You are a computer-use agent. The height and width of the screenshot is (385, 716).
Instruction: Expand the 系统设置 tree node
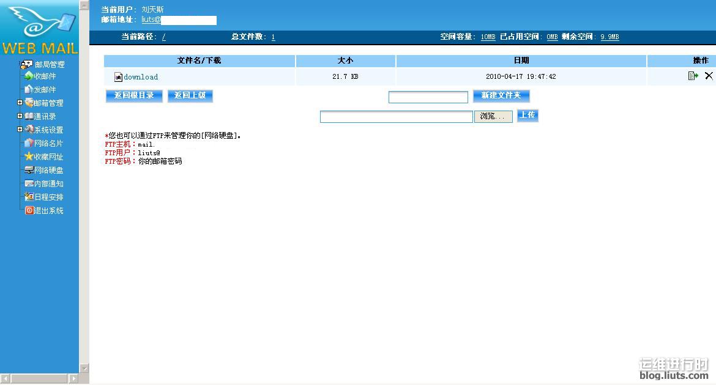[20, 130]
